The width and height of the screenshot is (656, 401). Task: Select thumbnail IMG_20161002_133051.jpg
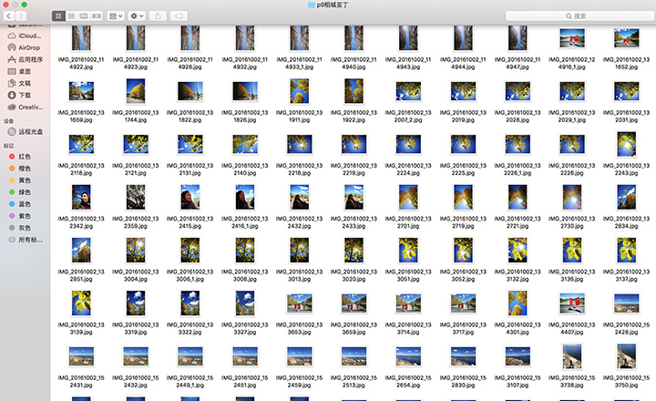pyautogui.click(x=408, y=251)
